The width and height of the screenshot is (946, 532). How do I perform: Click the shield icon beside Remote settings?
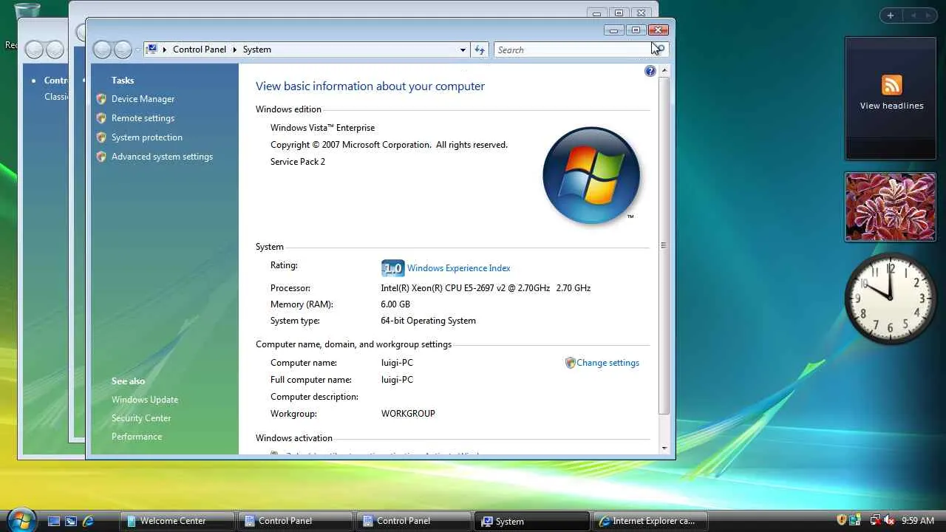pyautogui.click(x=101, y=118)
